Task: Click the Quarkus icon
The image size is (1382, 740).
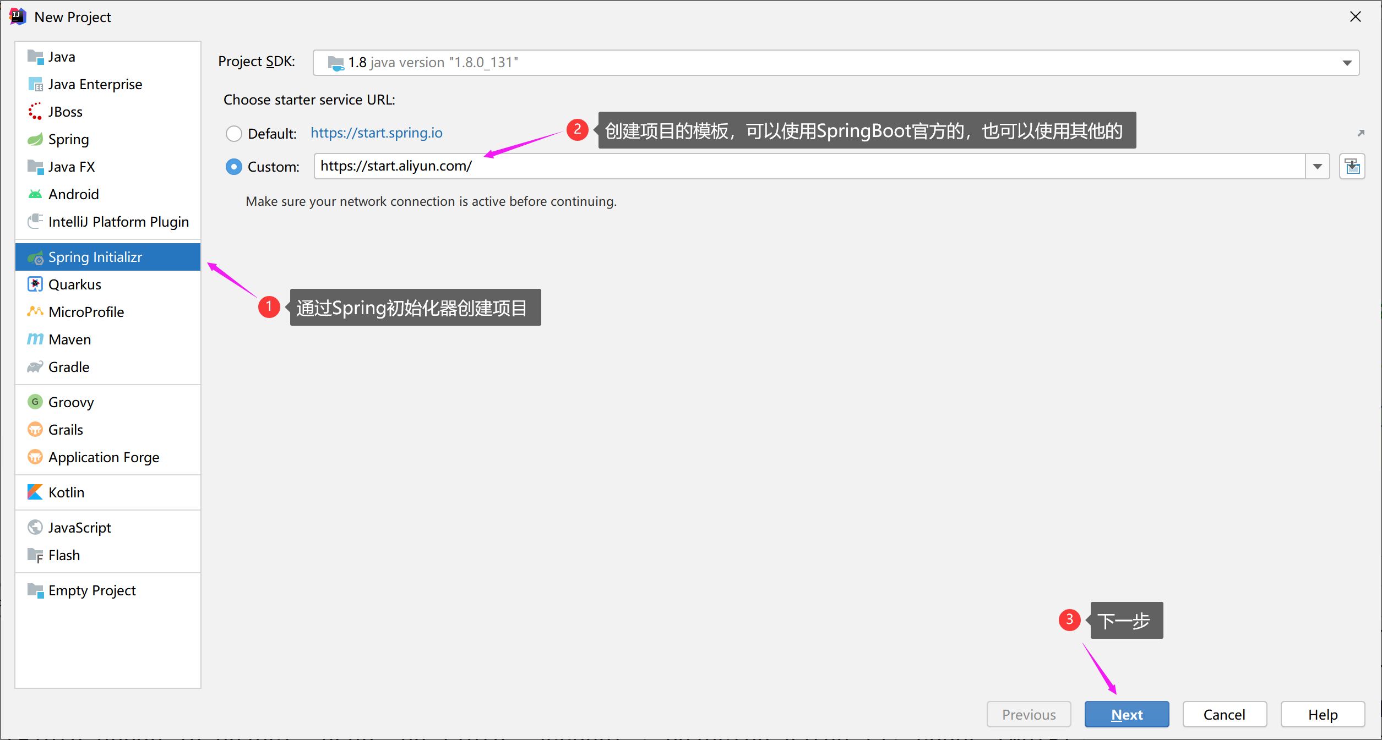Action: click(35, 284)
